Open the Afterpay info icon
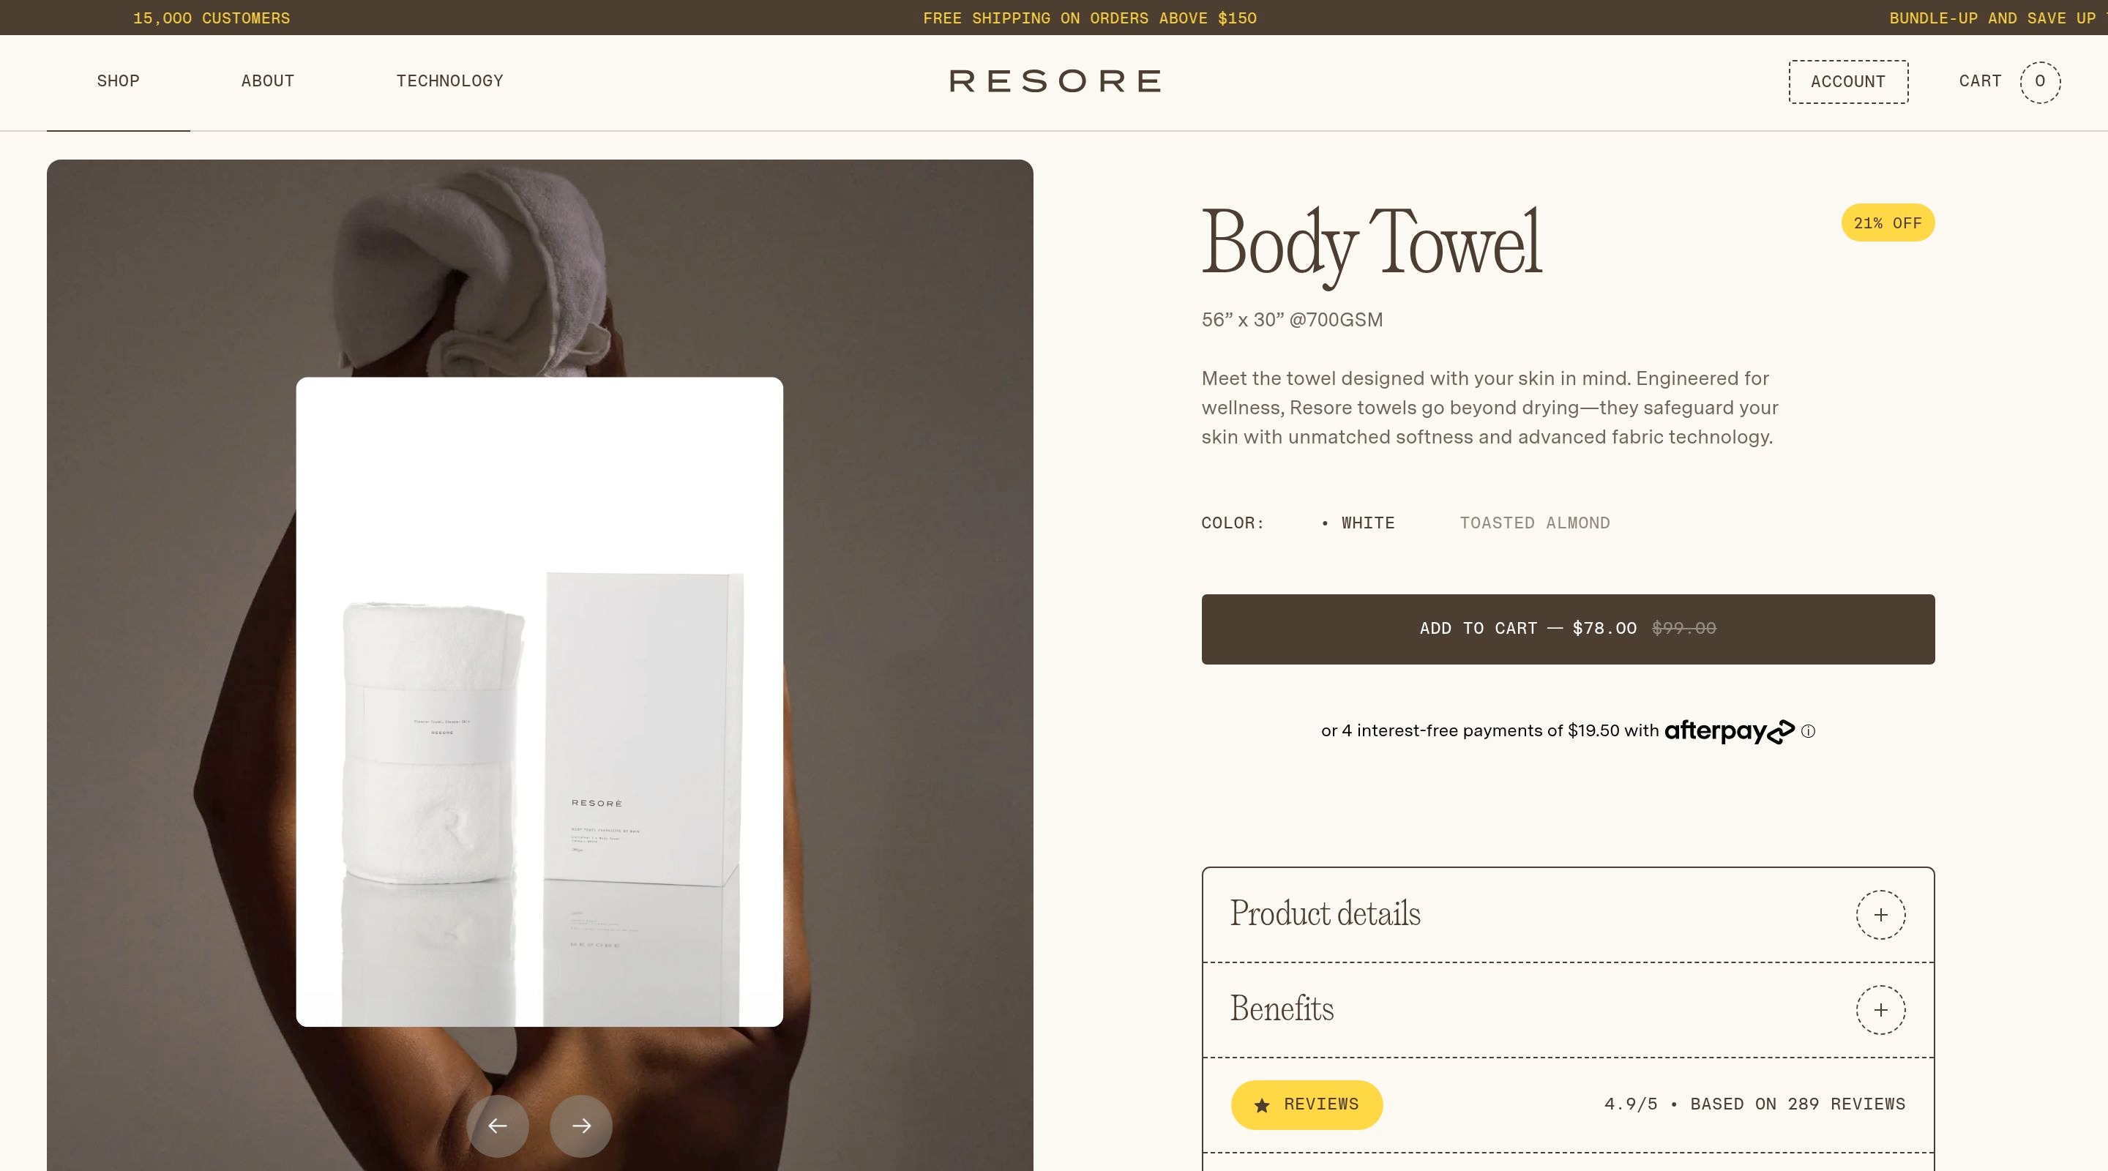The height and width of the screenshot is (1171, 2108). tap(1809, 732)
